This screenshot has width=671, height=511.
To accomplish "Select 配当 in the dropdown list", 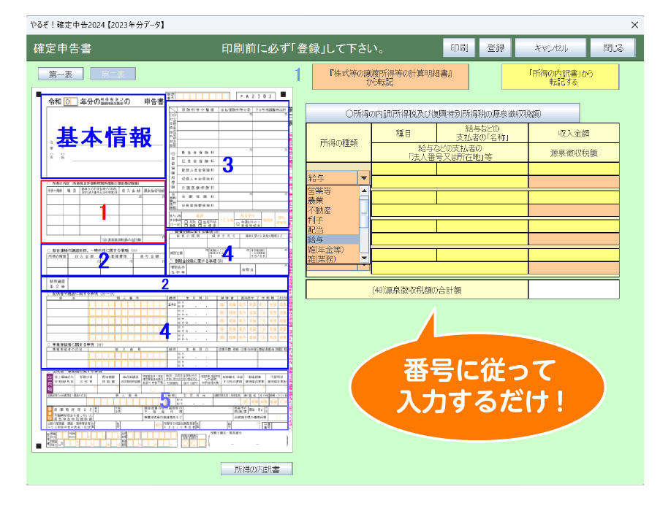I will point(333,230).
